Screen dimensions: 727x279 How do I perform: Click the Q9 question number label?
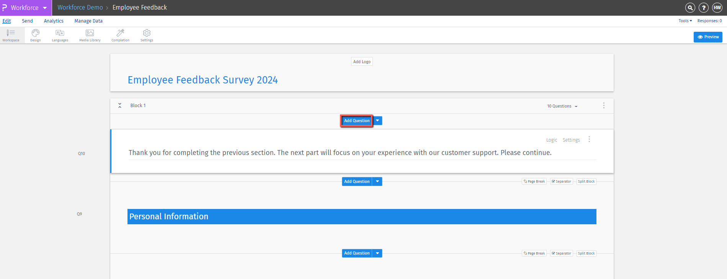pos(79,214)
